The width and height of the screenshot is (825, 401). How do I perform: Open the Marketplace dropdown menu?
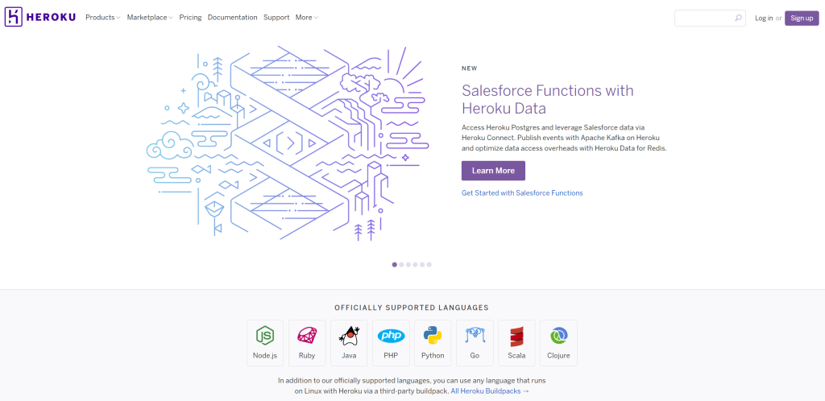coord(149,18)
